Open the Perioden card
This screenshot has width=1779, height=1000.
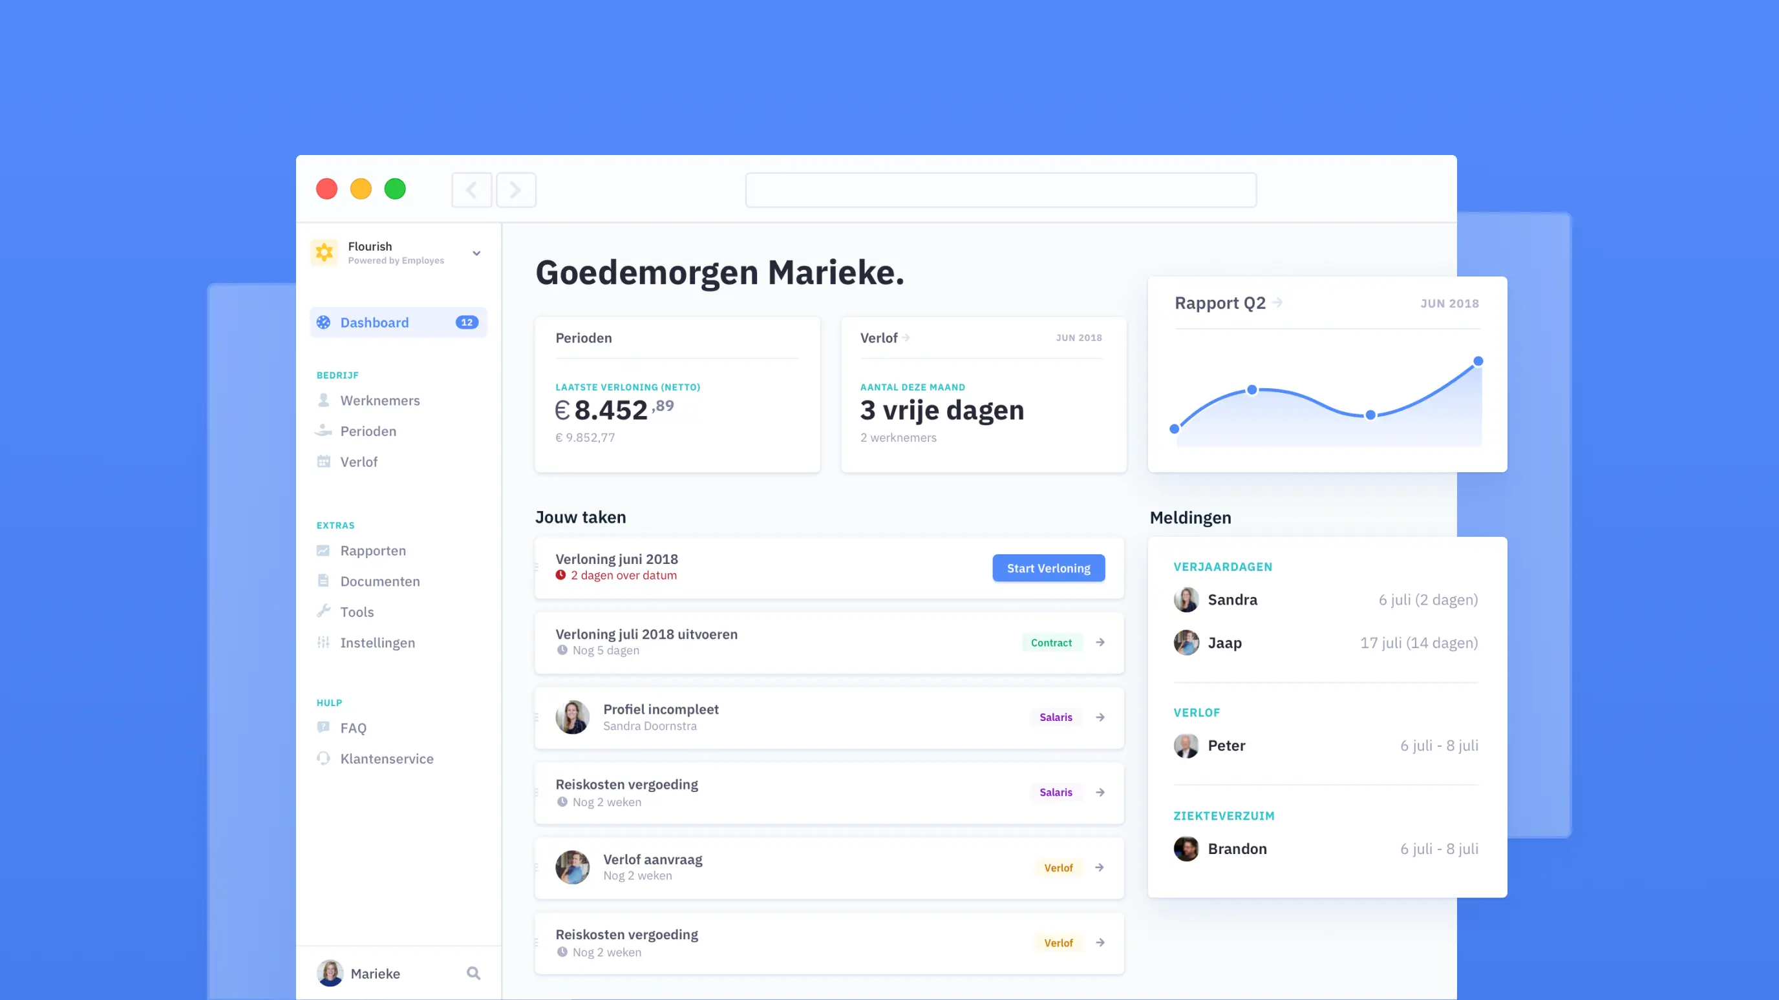pyautogui.click(x=677, y=395)
